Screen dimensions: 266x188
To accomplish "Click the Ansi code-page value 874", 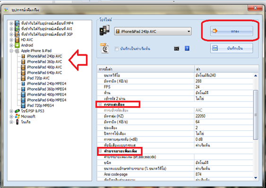I will [x=198, y=174].
